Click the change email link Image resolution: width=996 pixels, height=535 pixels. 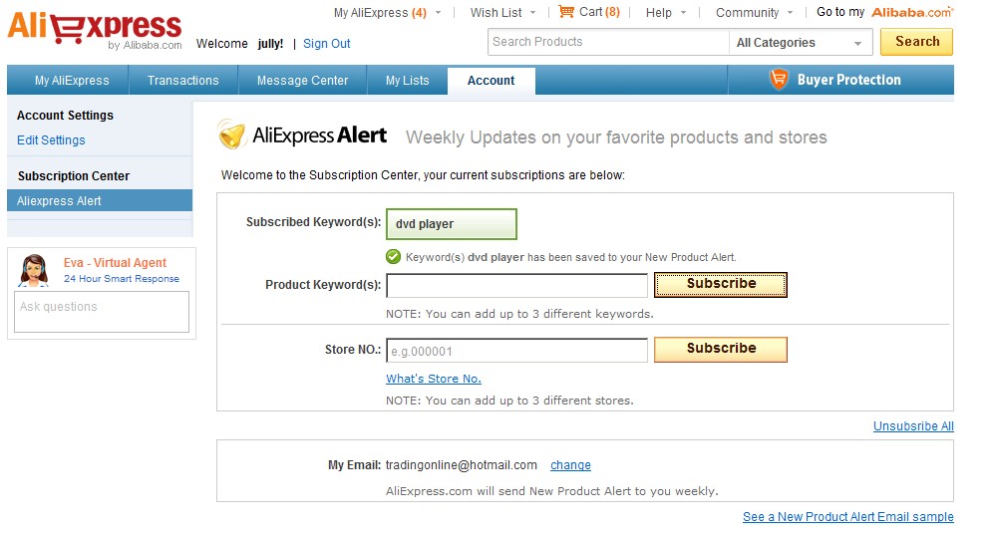(x=570, y=465)
